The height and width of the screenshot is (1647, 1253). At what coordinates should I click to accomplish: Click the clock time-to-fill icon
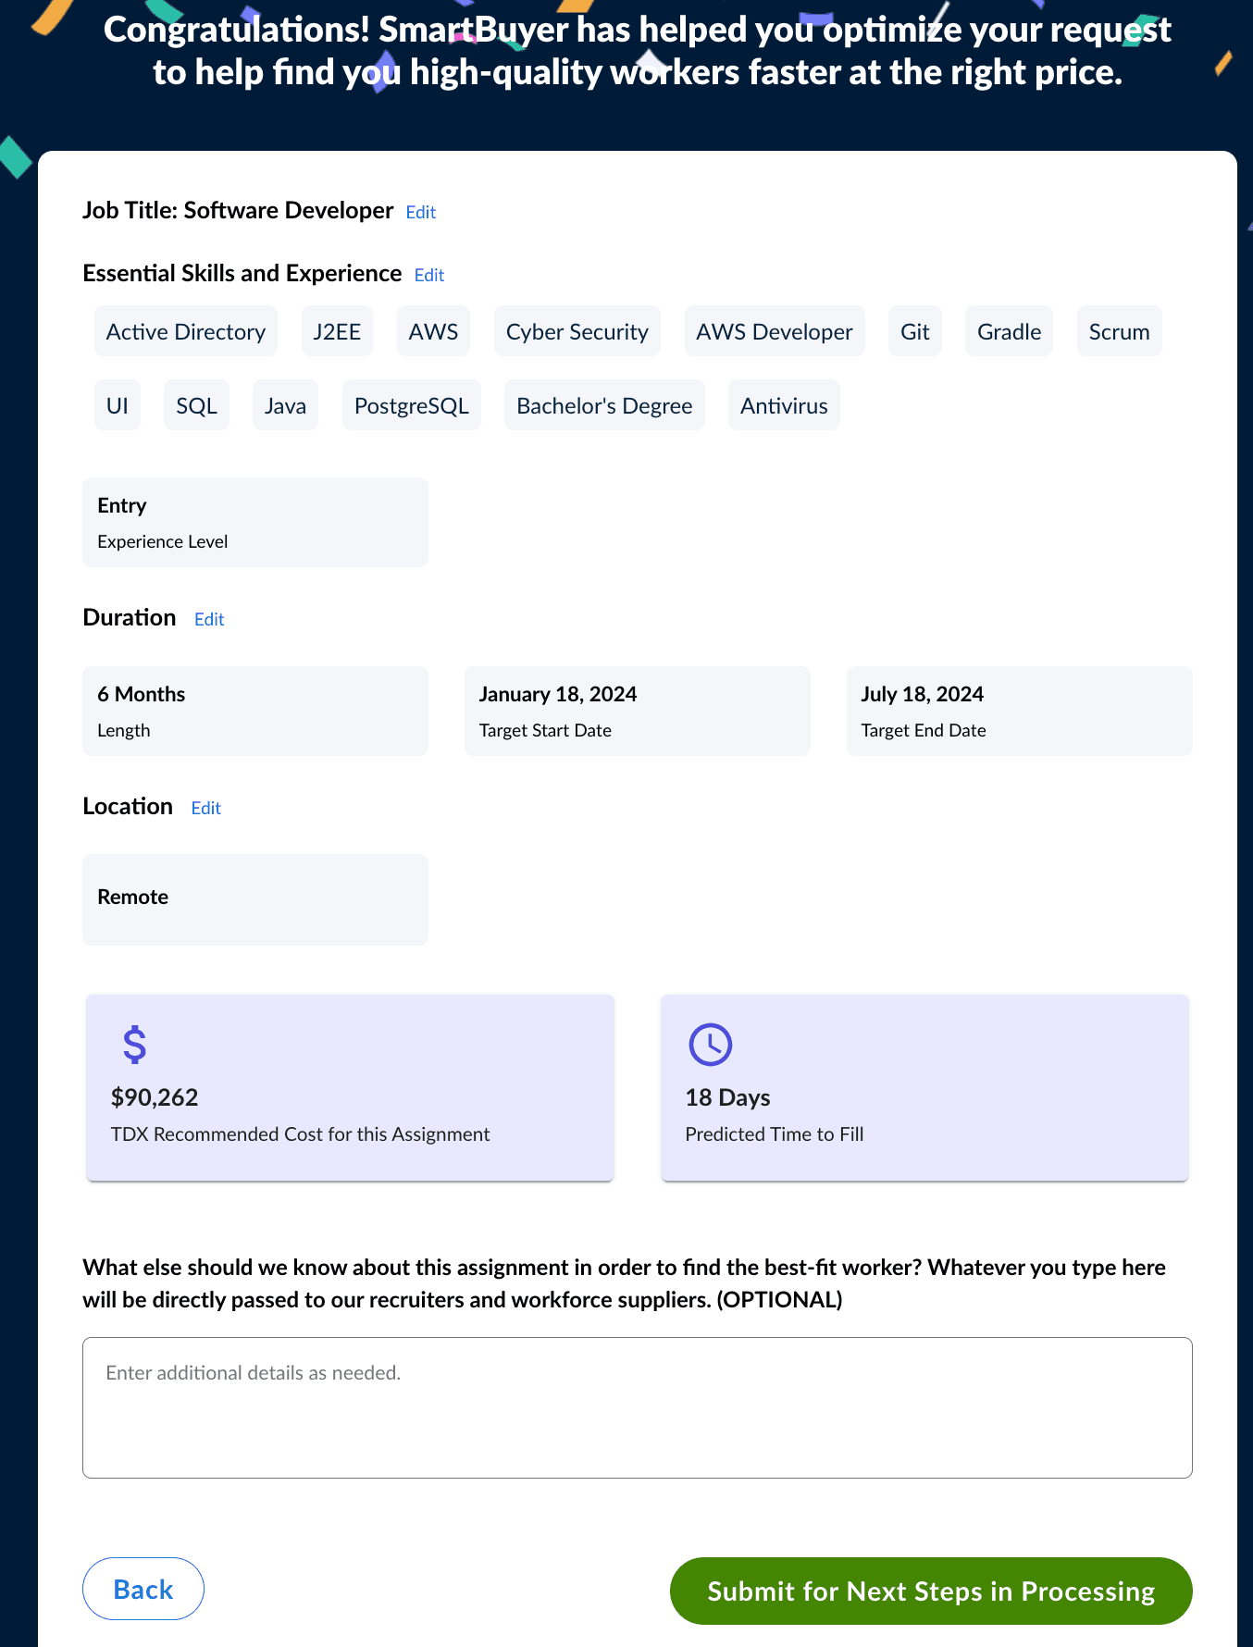711,1045
